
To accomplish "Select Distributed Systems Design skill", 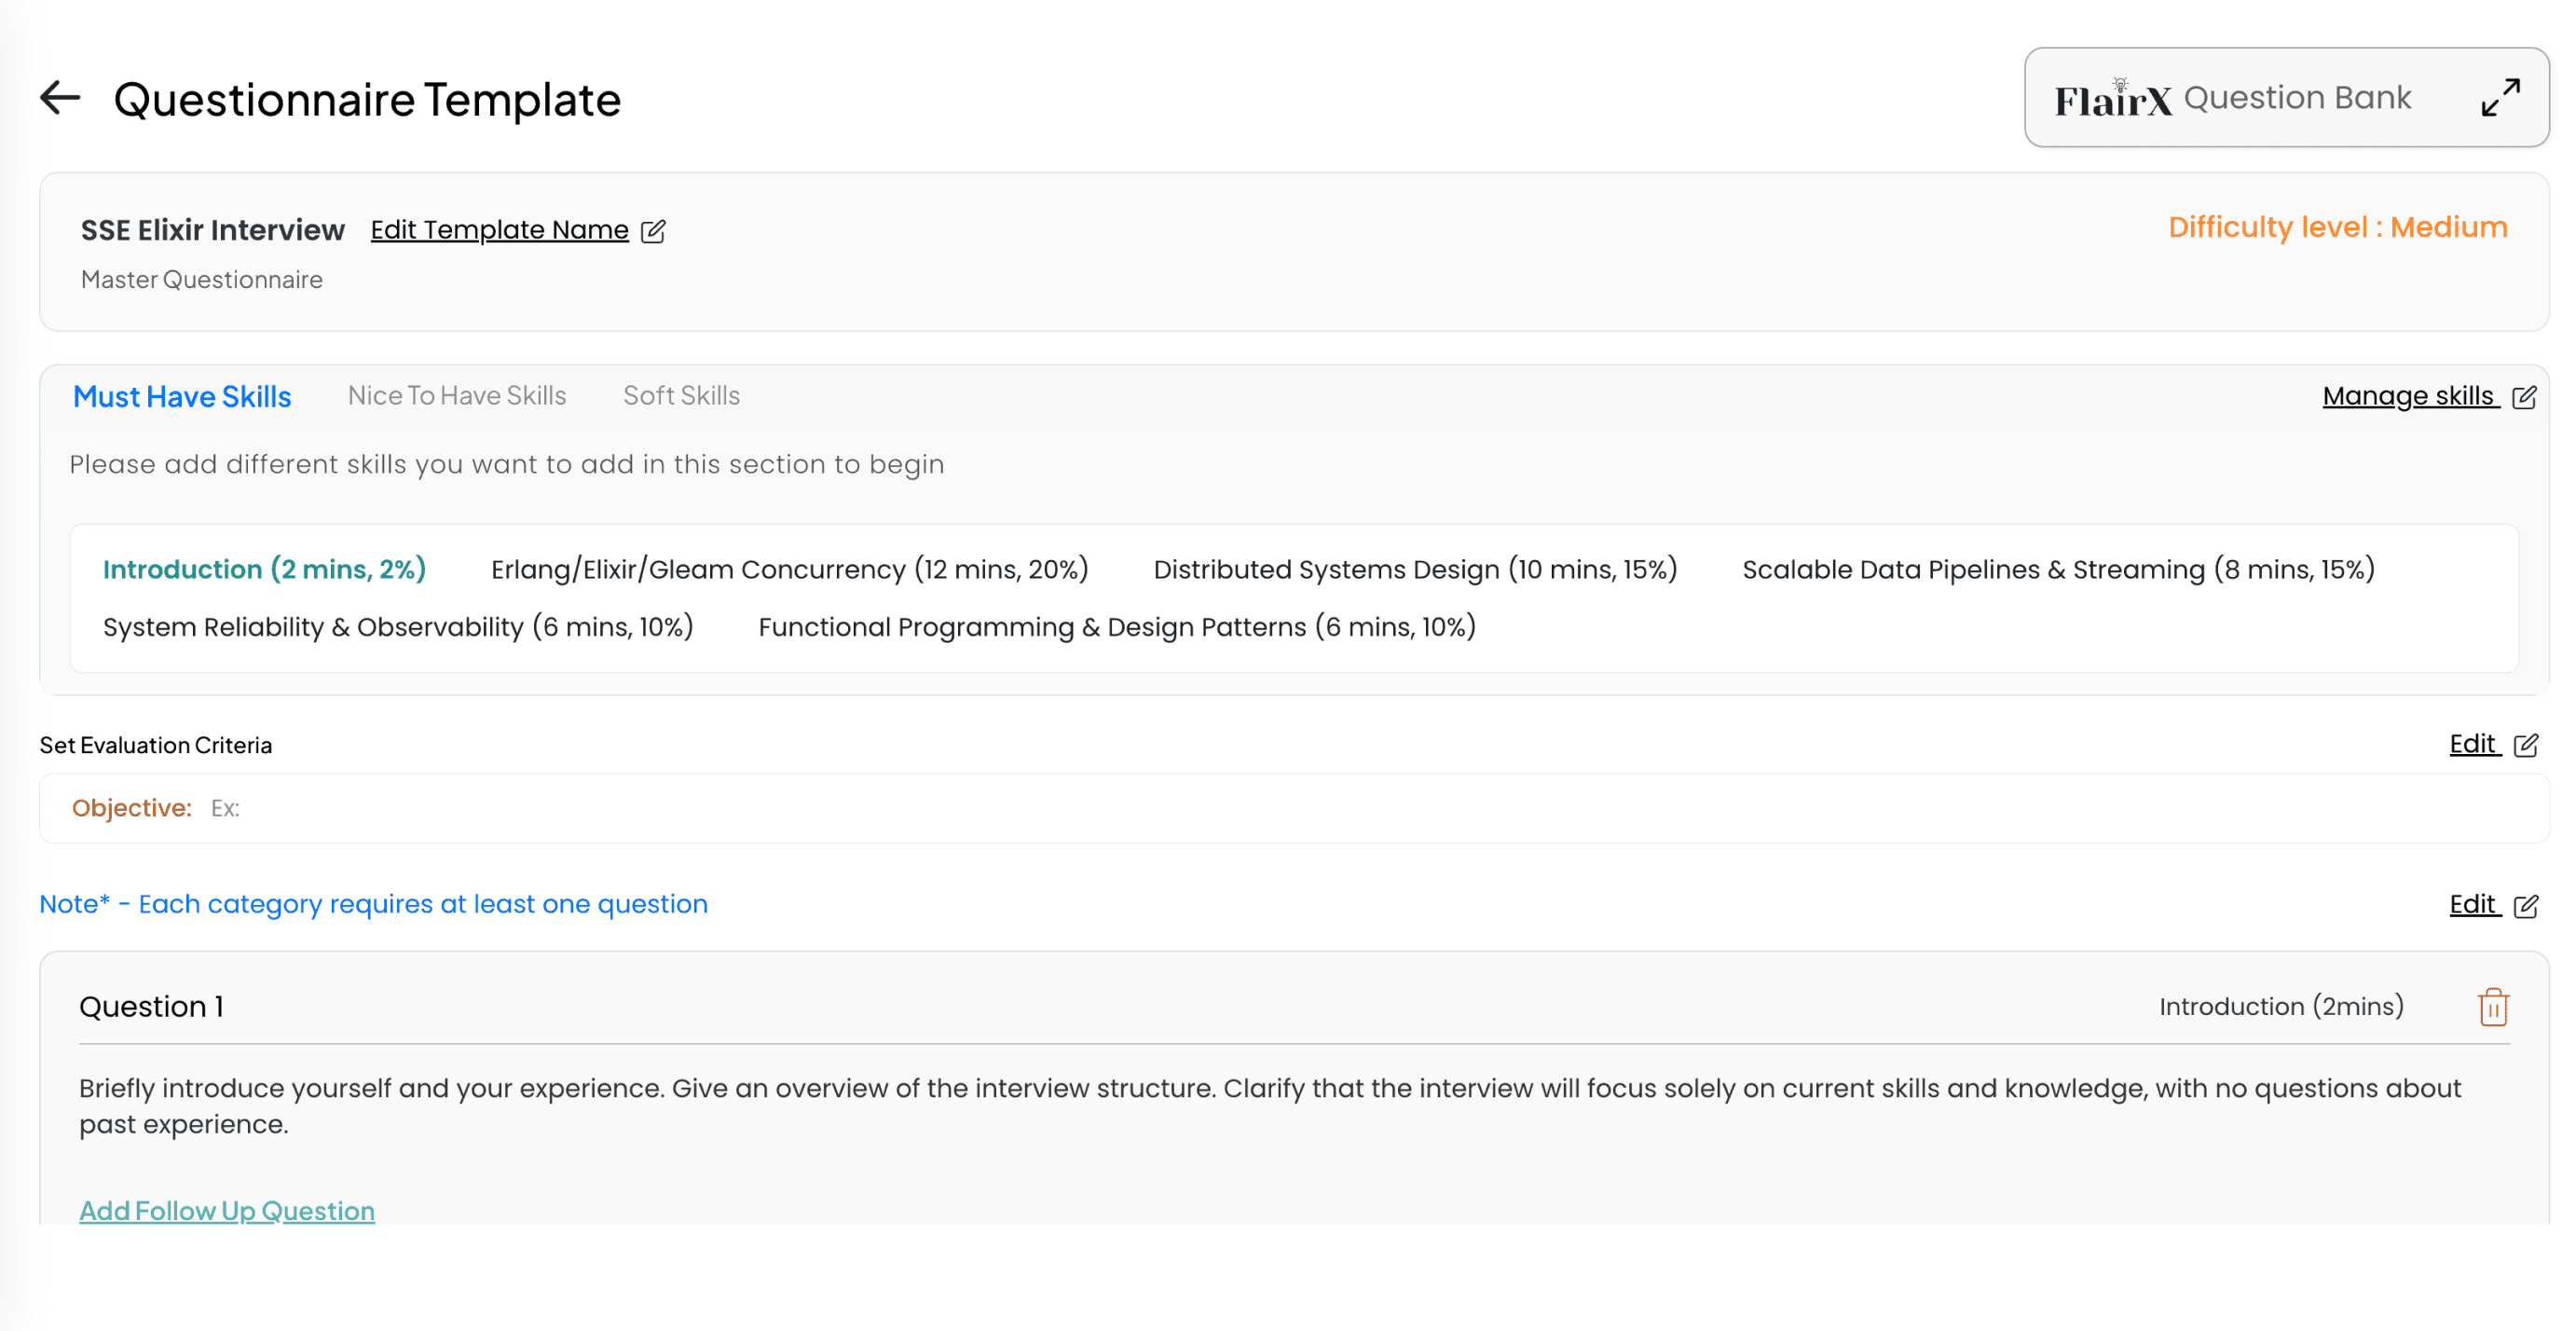I will (1415, 569).
